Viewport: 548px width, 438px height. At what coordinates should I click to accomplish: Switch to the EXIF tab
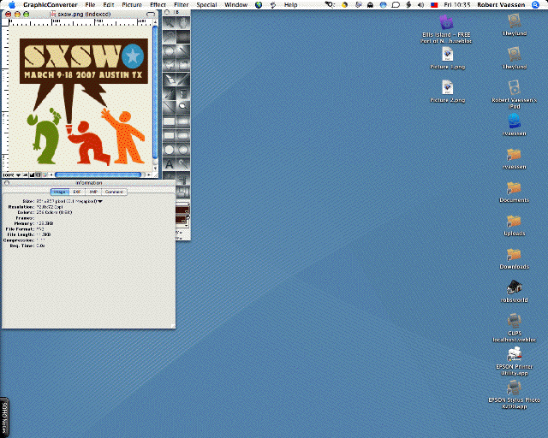[x=77, y=192]
